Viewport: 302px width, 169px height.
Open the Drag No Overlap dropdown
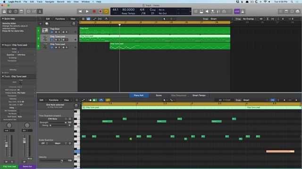click(x=249, y=19)
